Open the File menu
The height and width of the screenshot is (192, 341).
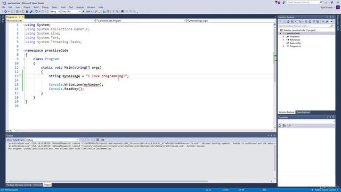[x=4, y=7]
